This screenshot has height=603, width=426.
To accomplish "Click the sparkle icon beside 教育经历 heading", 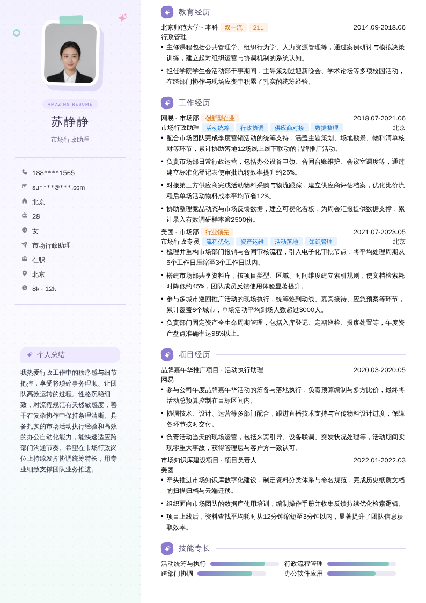I will tap(167, 12).
